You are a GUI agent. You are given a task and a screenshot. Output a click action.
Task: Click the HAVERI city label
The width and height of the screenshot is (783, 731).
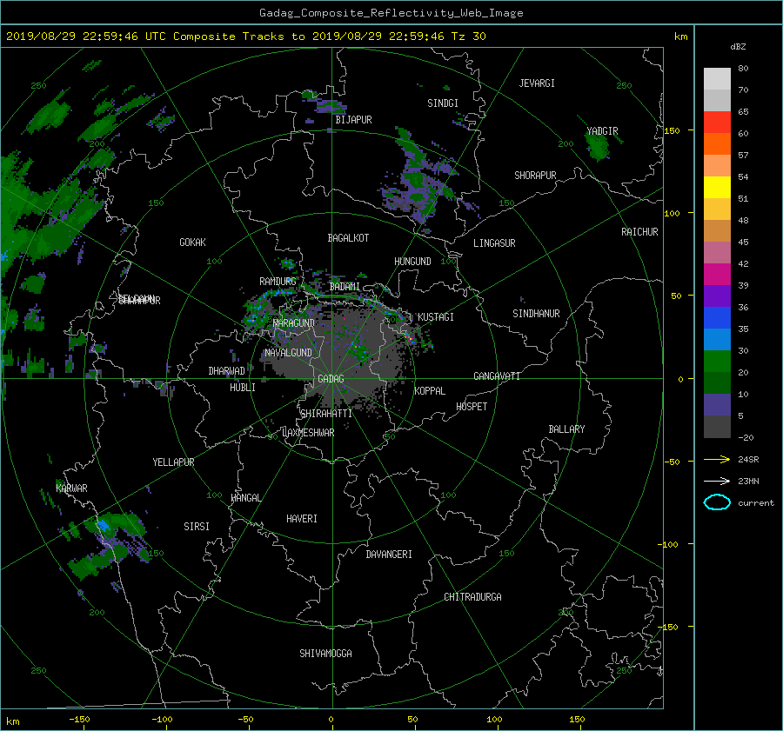click(302, 519)
